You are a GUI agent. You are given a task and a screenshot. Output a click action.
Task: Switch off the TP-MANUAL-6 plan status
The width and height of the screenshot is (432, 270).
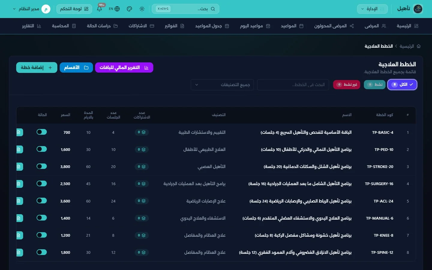pyautogui.click(x=42, y=218)
